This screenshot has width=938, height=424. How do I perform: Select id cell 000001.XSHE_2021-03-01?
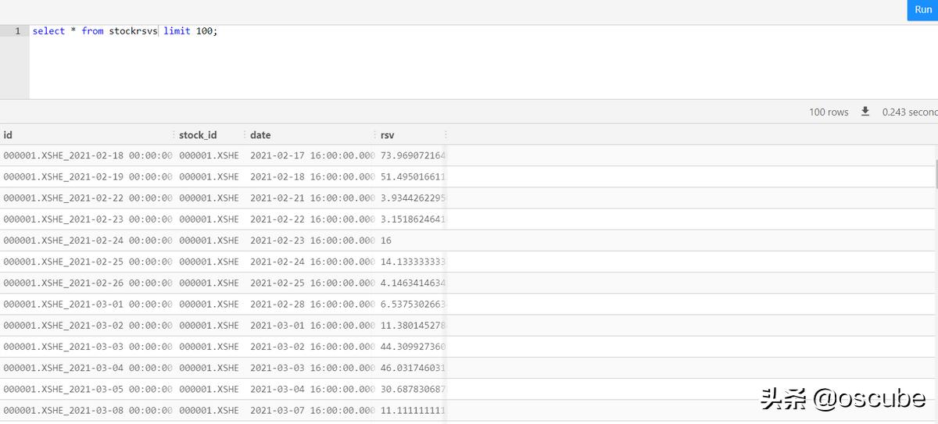pyautogui.click(x=88, y=304)
